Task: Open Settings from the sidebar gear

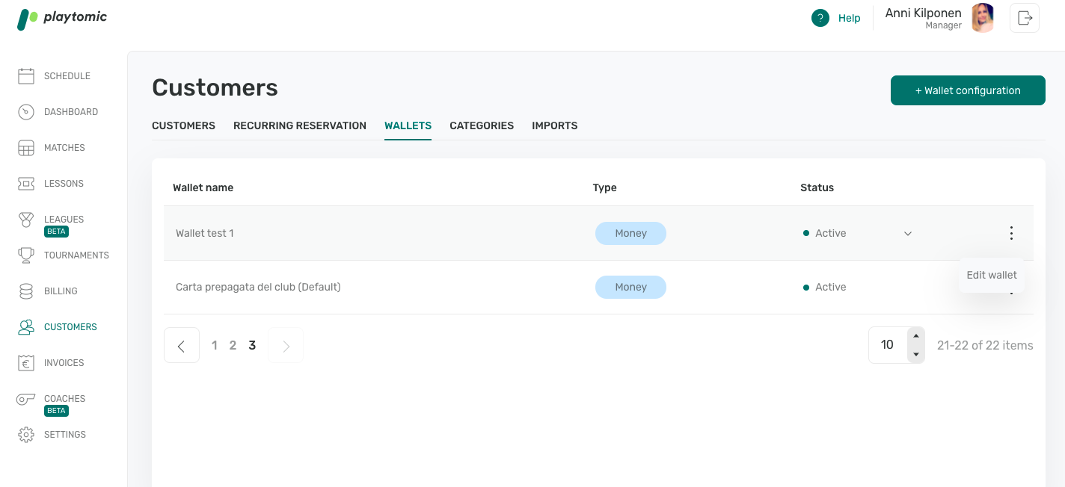Action: click(x=26, y=434)
